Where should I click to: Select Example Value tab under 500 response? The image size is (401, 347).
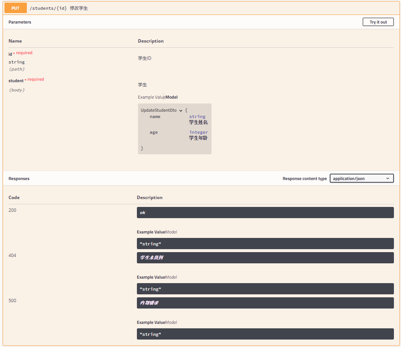point(151,322)
